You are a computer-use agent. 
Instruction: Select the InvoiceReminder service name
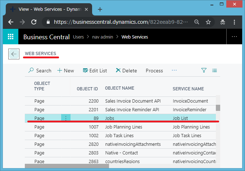pyautogui.click(x=189, y=109)
